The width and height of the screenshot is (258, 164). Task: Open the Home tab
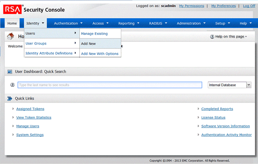pos(12,23)
